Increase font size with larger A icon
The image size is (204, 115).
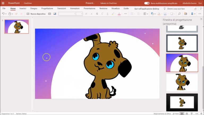click(86, 14)
